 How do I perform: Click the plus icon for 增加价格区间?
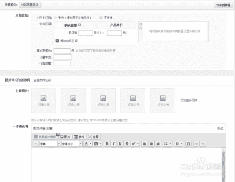57,41
